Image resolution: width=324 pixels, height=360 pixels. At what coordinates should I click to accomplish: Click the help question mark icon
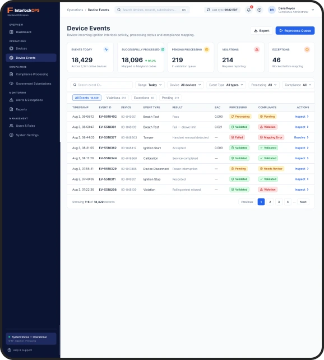(260, 10)
